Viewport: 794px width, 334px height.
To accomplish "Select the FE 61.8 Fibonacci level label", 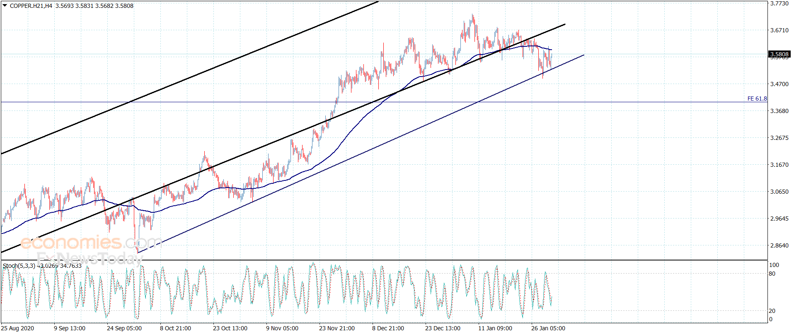I will [757, 99].
